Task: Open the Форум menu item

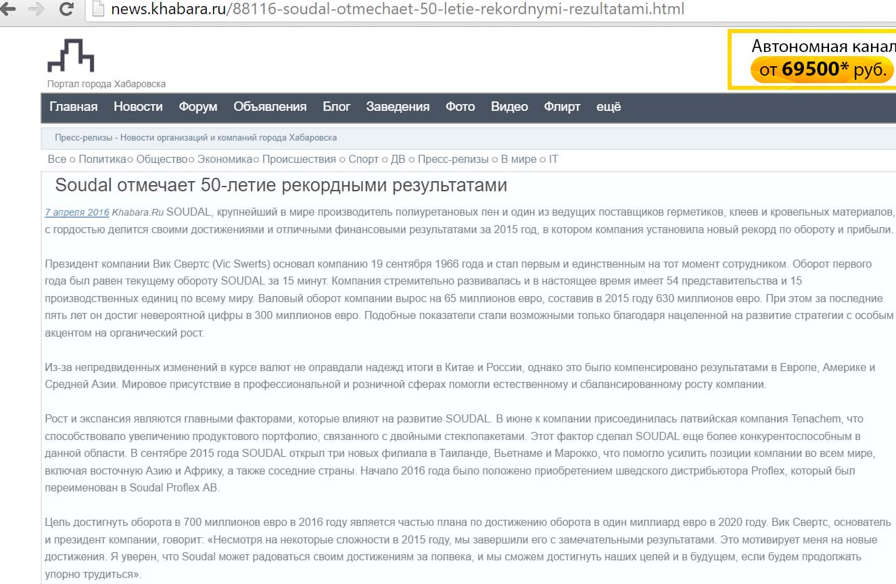Action: (x=198, y=107)
